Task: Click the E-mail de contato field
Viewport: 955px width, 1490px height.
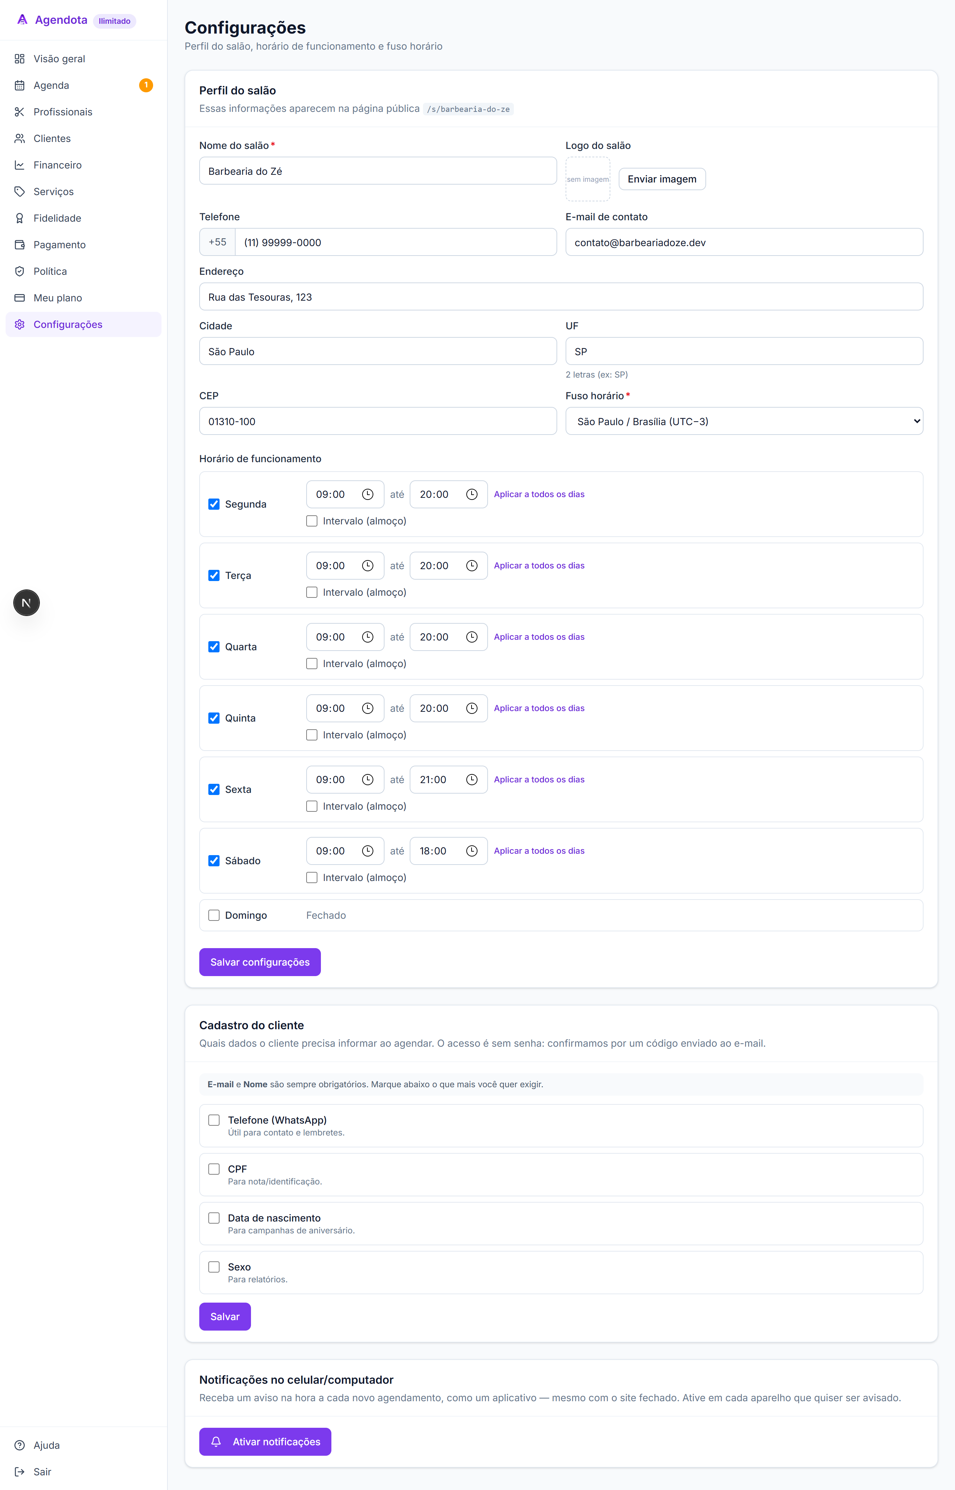Action: tap(744, 242)
